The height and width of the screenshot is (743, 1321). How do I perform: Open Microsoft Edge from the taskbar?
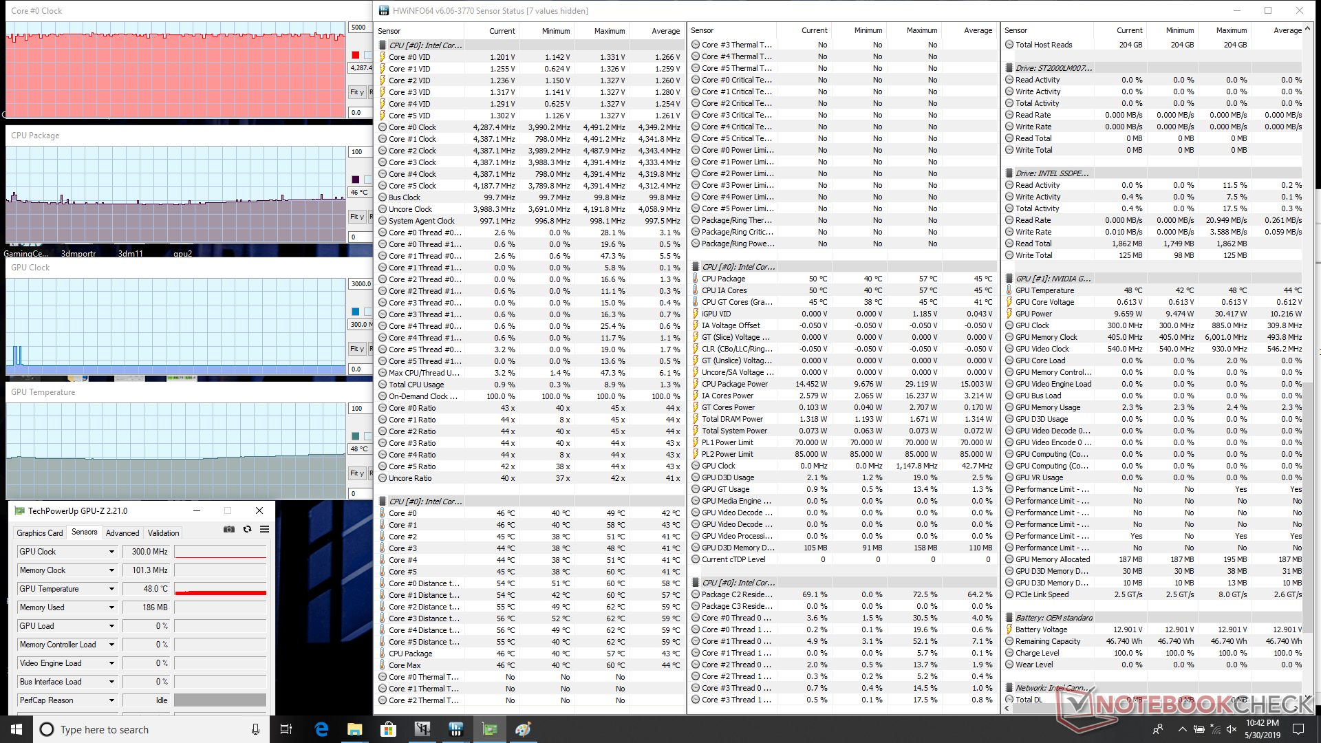click(x=321, y=729)
